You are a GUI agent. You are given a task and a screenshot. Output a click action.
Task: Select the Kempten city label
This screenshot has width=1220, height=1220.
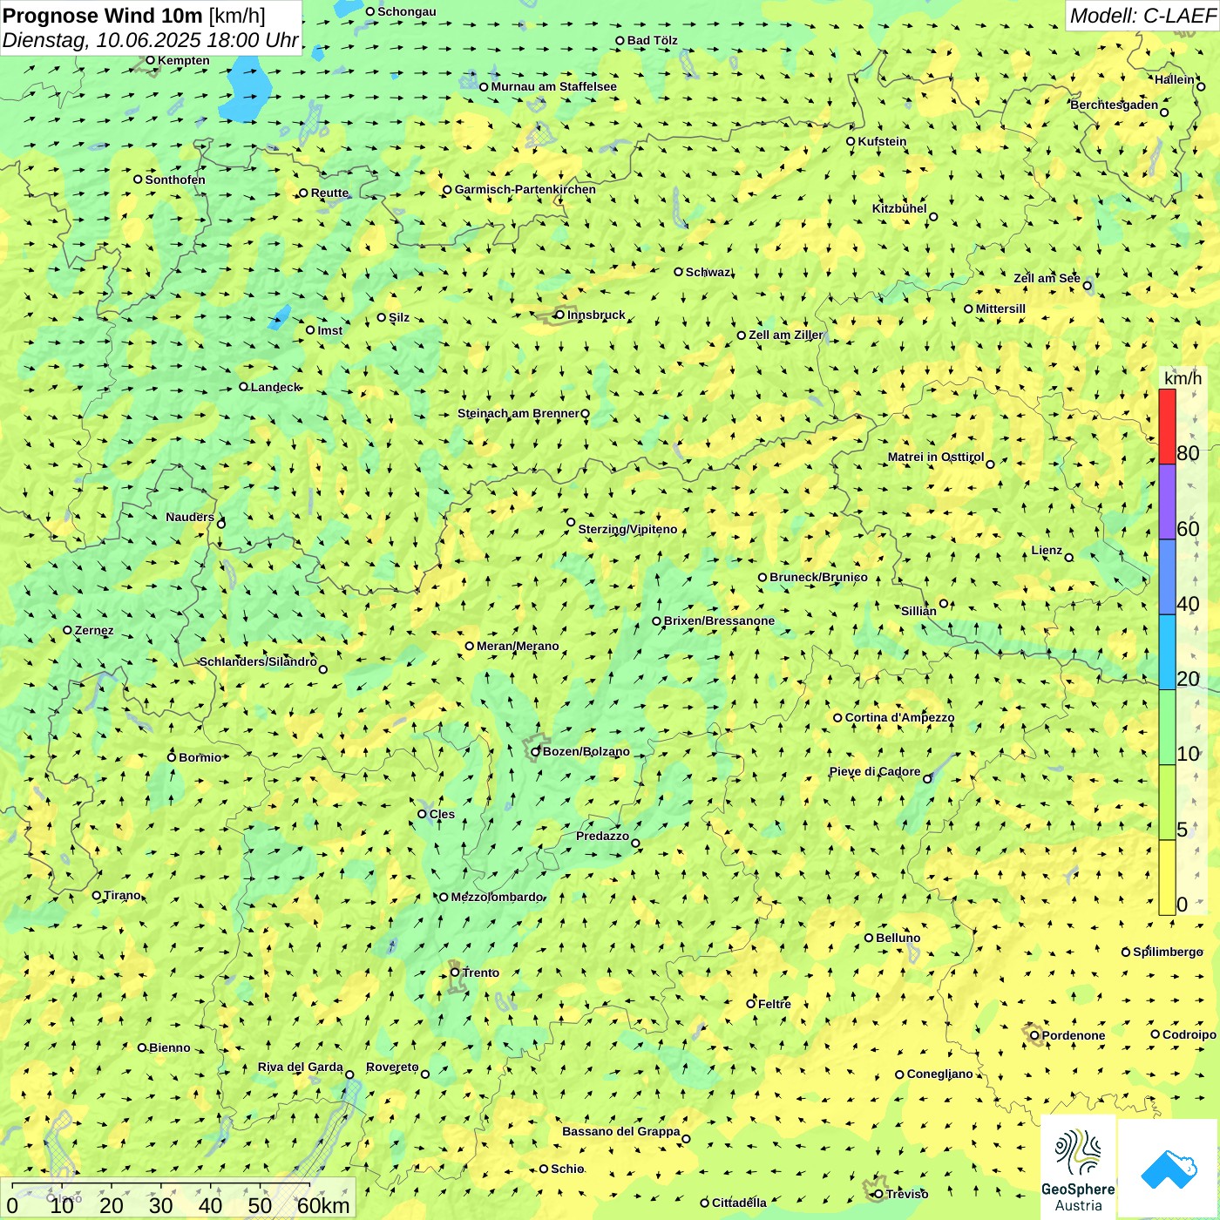(x=183, y=60)
